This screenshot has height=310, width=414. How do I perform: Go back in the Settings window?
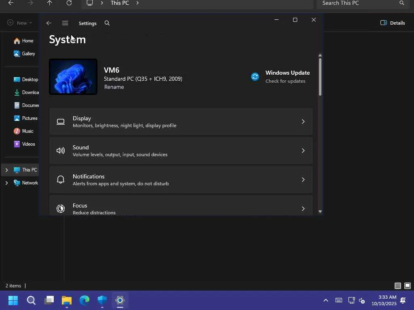(49, 23)
